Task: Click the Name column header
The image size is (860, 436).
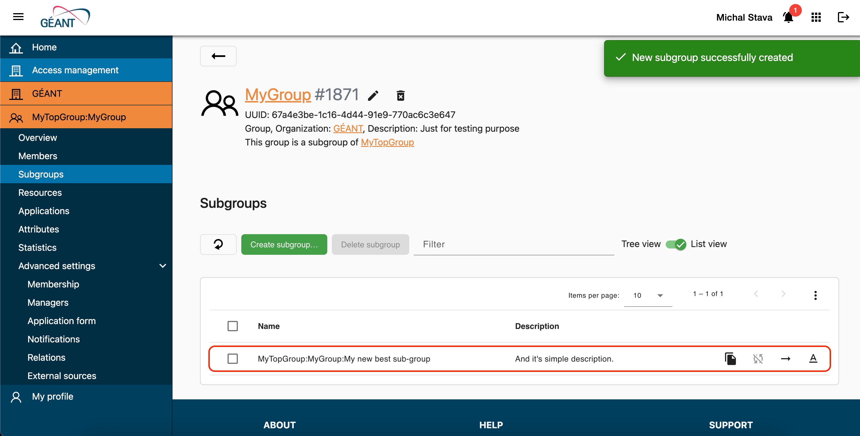Action: (x=269, y=326)
